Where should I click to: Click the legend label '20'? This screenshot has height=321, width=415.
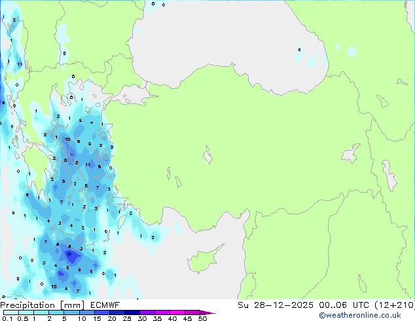click(x=112, y=318)
